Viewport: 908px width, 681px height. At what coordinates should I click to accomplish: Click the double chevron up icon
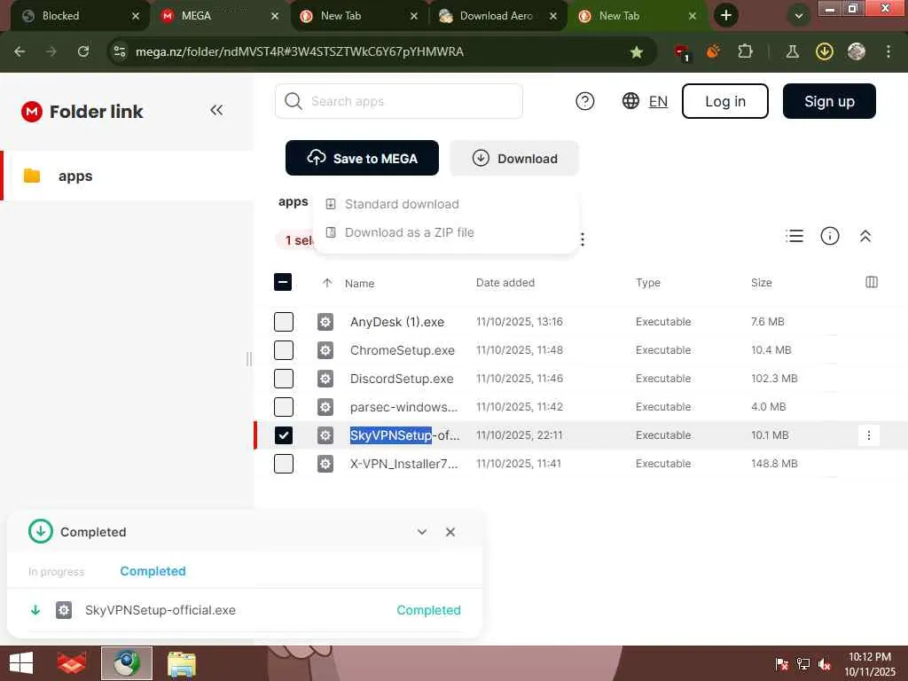865,236
